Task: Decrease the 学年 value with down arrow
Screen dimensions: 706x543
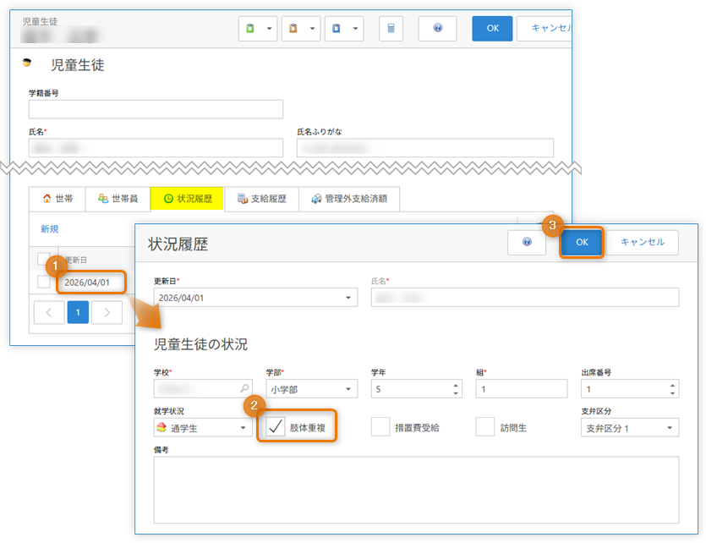Action: tap(456, 393)
